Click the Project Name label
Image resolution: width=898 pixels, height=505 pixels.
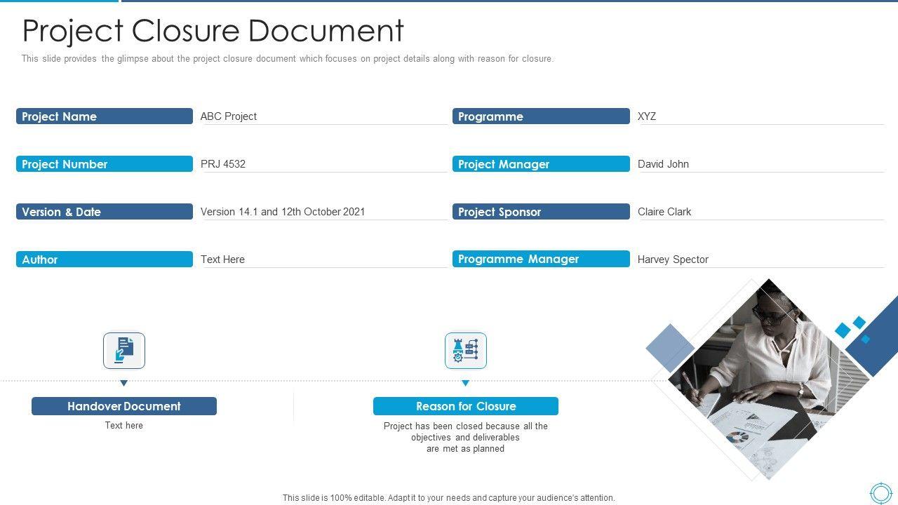pos(105,116)
